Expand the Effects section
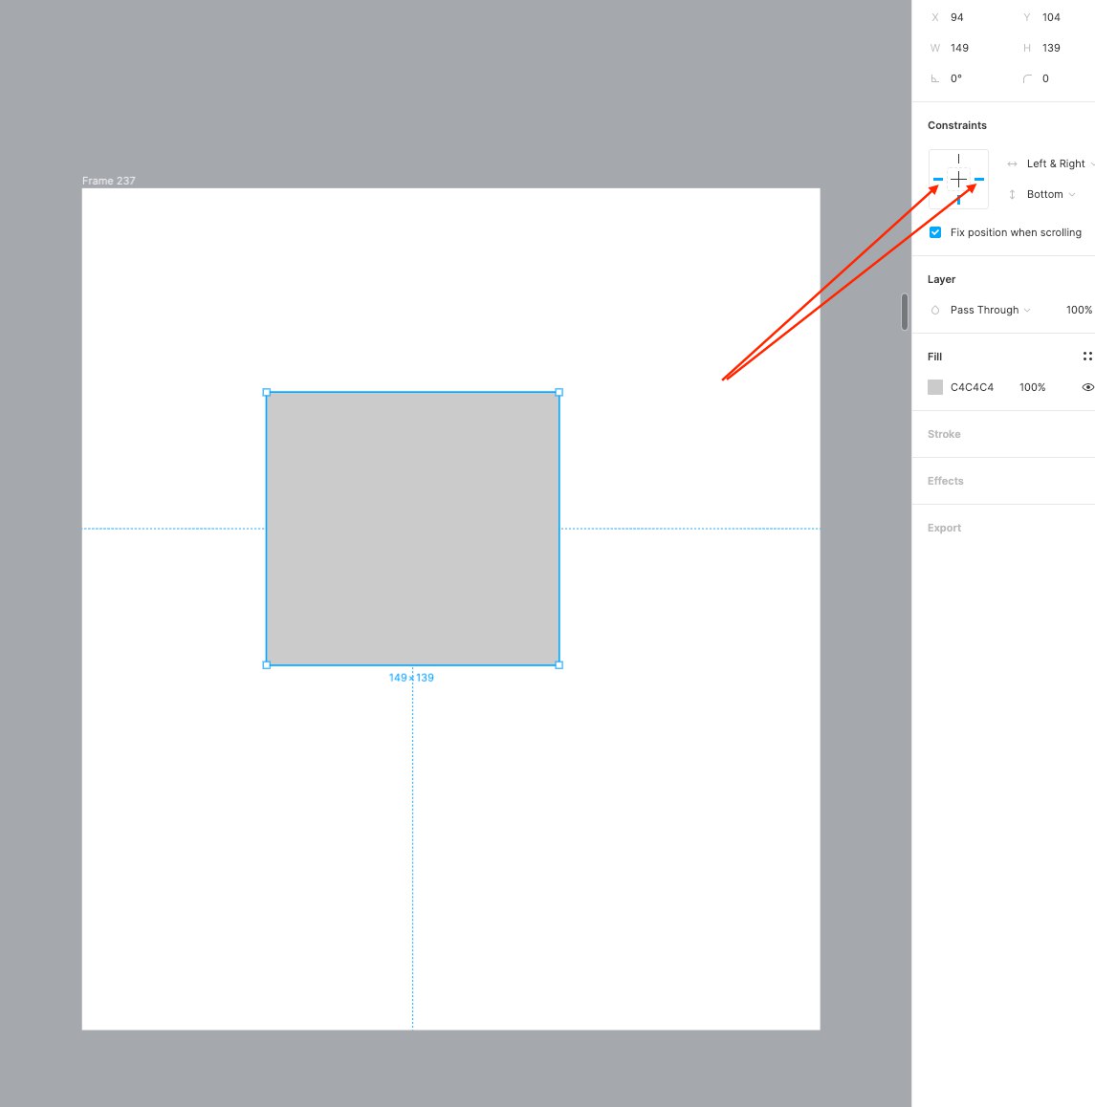Image resolution: width=1095 pixels, height=1107 pixels. click(945, 481)
